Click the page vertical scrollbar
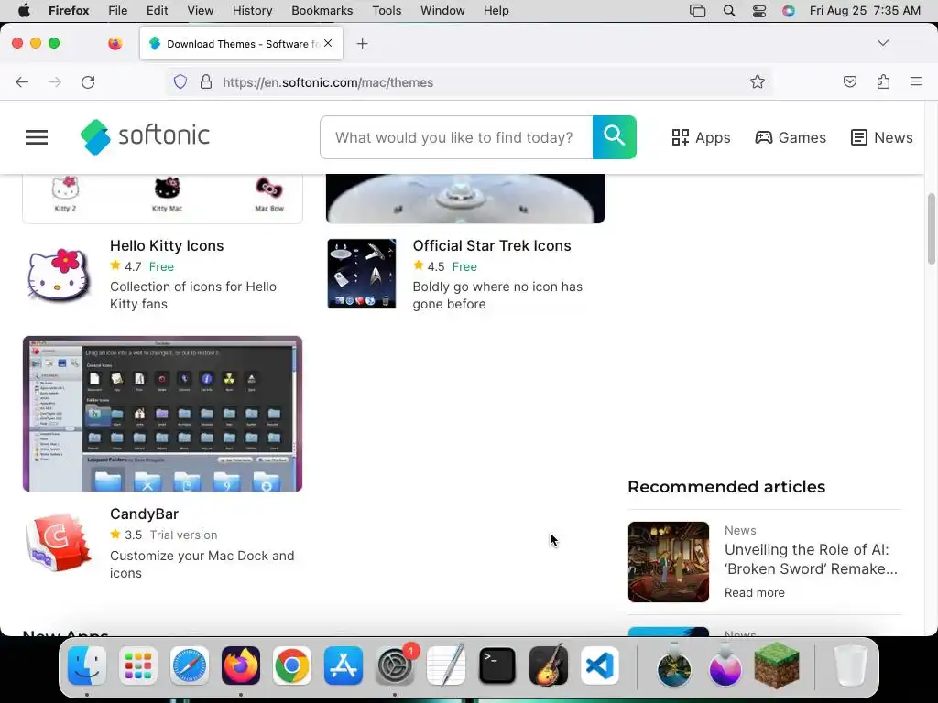Viewport: 938px width, 703px height. [x=932, y=228]
